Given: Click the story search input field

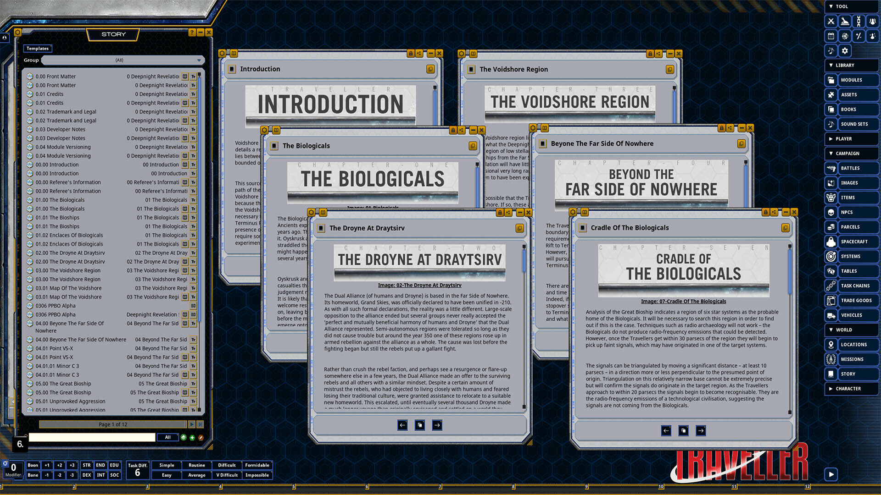Looking at the screenshot, I should (x=92, y=437).
